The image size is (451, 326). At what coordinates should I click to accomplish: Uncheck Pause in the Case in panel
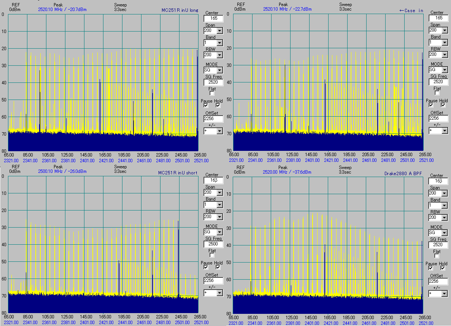(x=431, y=105)
